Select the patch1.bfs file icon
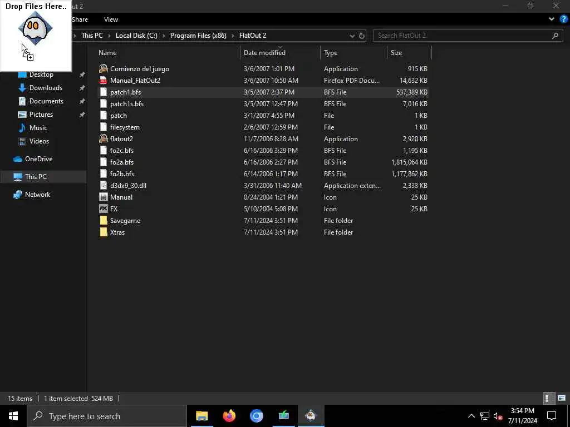 pos(104,92)
